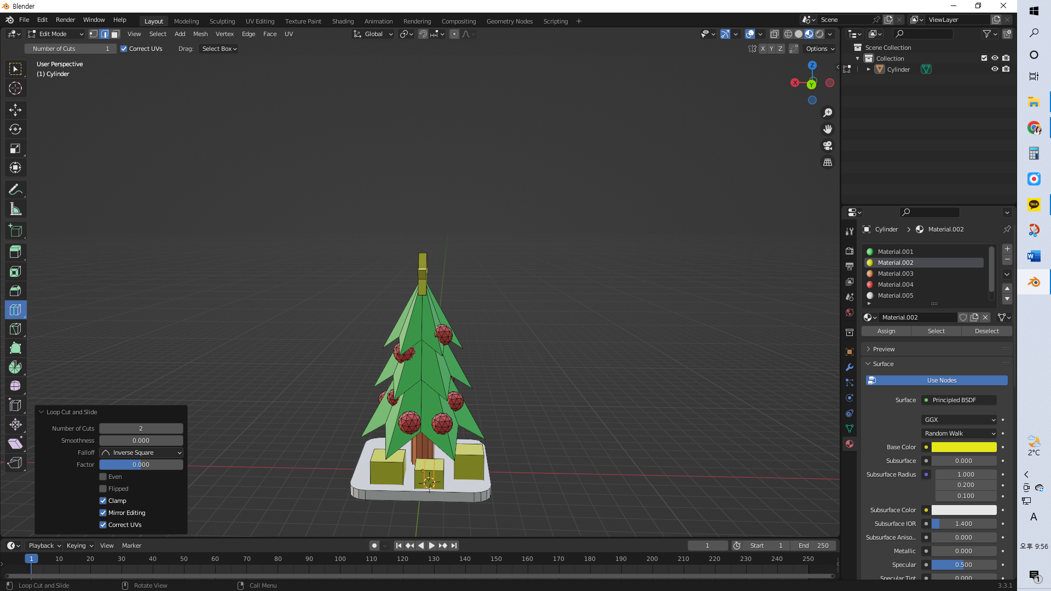Toggle camera view icon in viewport
Image resolution: width=1051 pixels, height=591 pixels.
(x=828, y=146)
